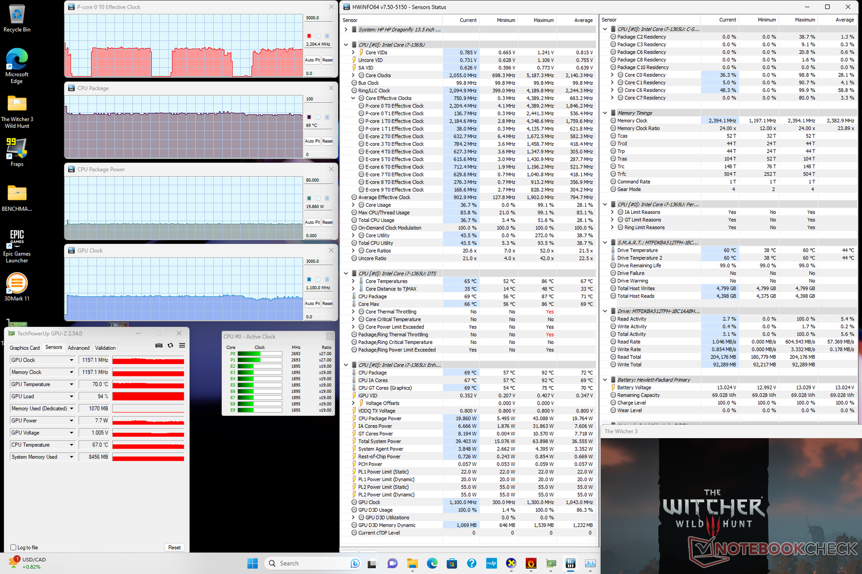
Task: Open Task View from the taskbar
Action: [x=372, y=563]
